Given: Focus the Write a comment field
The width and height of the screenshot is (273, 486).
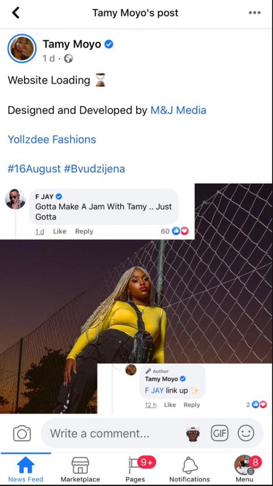Looking at the screenshot, I should point(115,433).
